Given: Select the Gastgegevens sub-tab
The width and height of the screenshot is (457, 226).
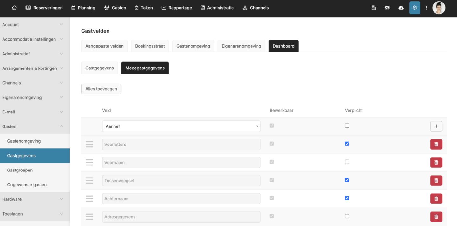Looking at the screenshot, I should (100, 68).
